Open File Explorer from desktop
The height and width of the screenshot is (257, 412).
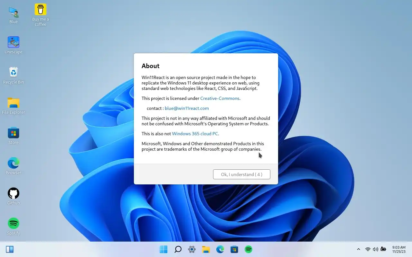(x=14, y=105)
